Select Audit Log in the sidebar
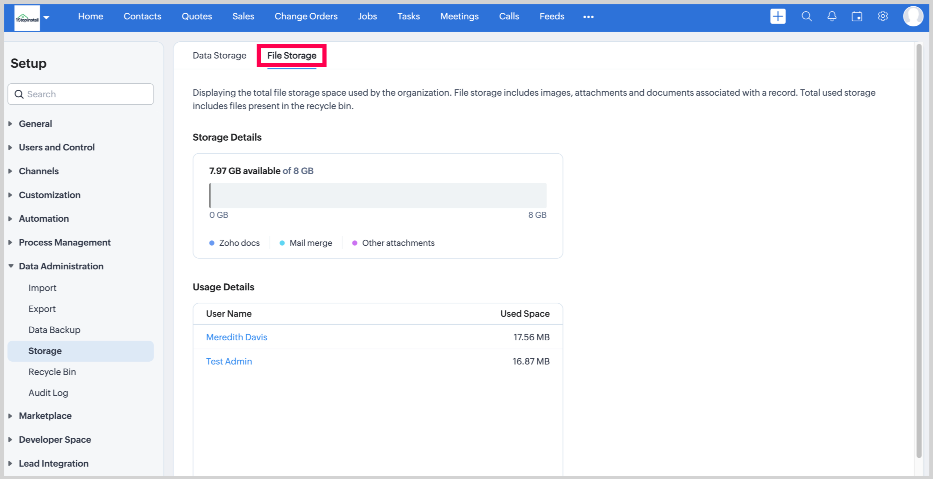 [48, 393]
